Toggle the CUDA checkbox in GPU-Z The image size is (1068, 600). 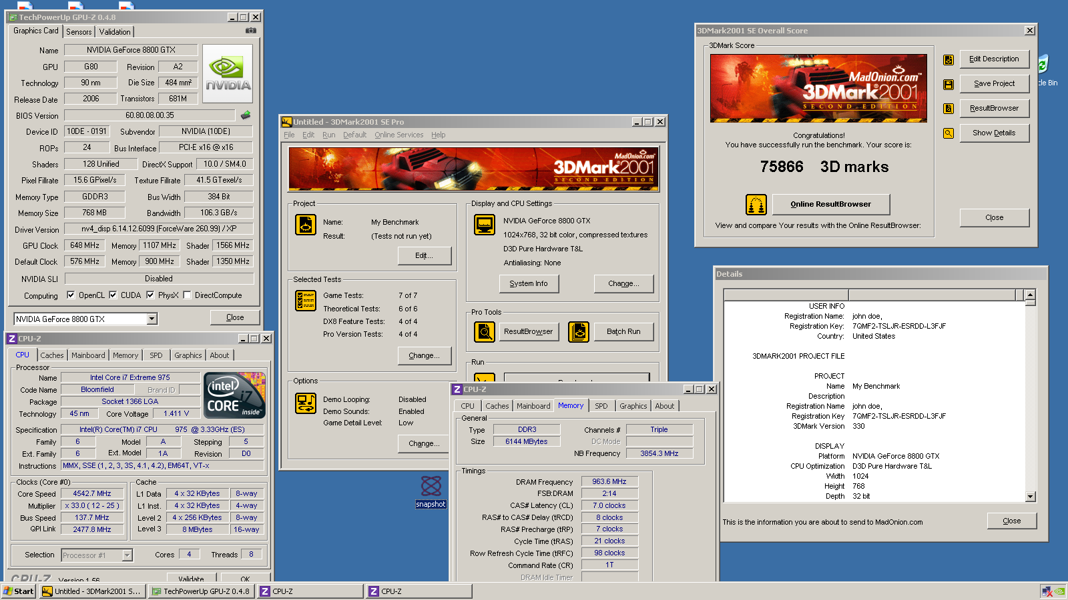(113, 295)
